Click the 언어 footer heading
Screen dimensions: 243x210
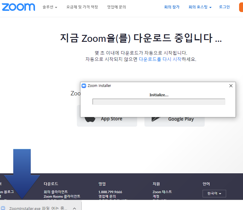(x=206, y=184)
